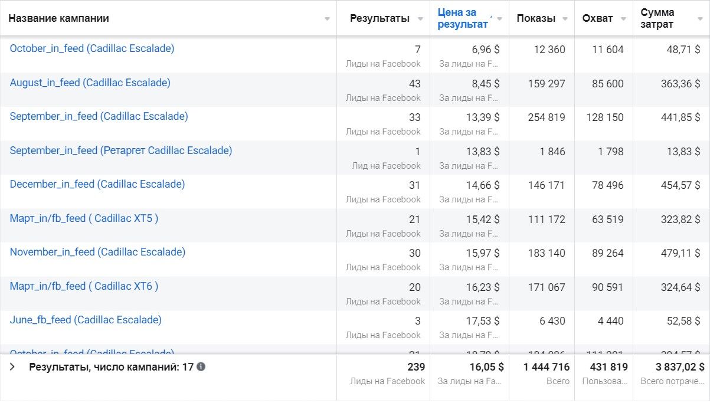Click the Сумма затрат column header label
This screenshot has width=710, height=403.
[657, 18]
